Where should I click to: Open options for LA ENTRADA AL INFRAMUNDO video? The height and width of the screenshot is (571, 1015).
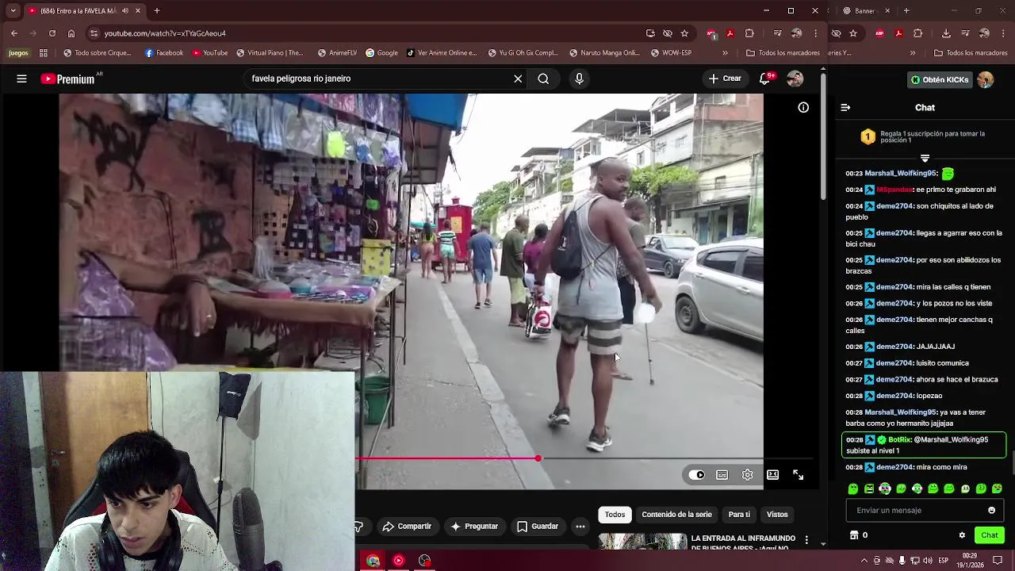click(806, 540)
